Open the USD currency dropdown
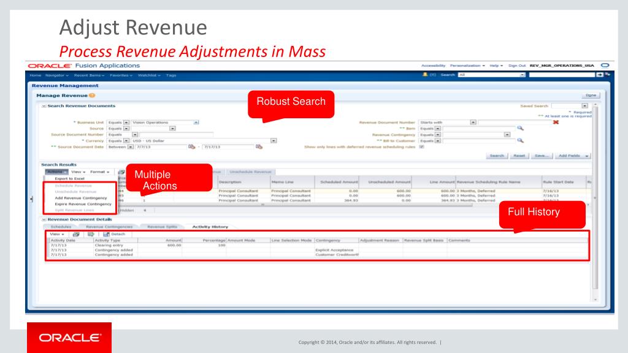 [274, 141]
